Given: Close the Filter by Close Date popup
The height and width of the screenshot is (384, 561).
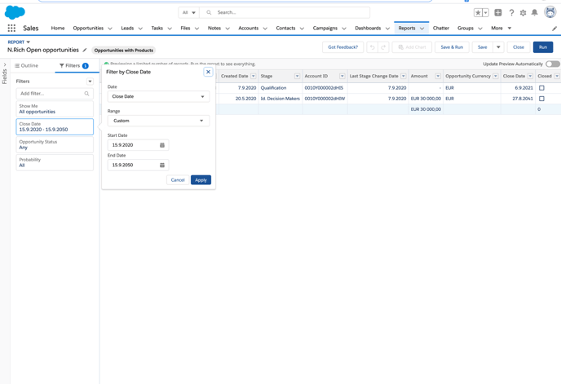Looking at the screenshot, I should tap(208, 72).
